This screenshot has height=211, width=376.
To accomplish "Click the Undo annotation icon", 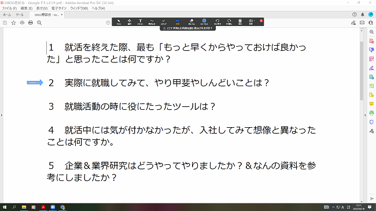I will pyautogui.click(x=218, y=22).
